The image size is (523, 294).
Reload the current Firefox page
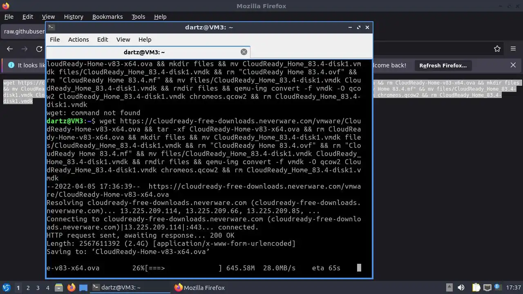[39, 49]
